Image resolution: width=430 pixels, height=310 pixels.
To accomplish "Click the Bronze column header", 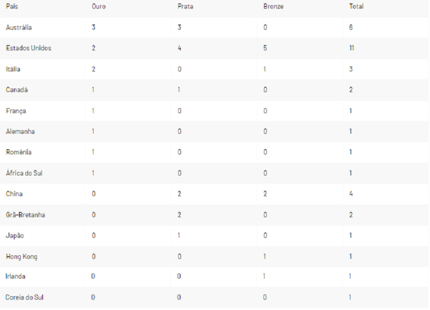I will (x=273, y=7).
